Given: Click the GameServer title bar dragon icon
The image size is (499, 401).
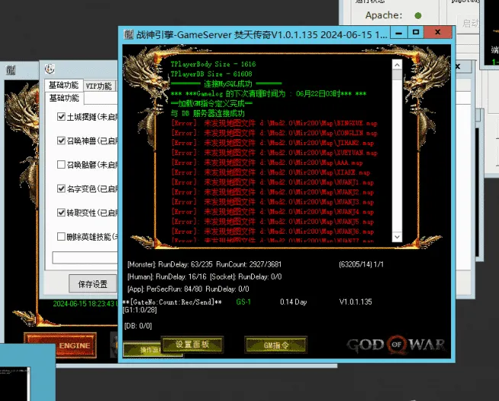Looking at the screenshot, I should click(129, 34).
